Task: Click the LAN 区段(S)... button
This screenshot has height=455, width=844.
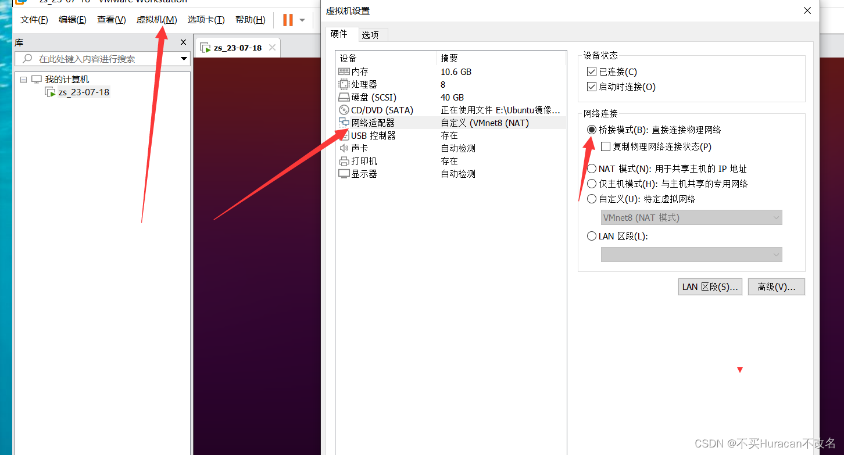Action: (710, 287)
